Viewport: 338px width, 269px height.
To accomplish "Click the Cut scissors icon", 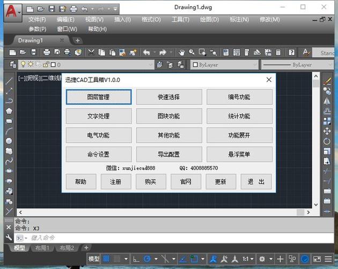I will [91, 52].
